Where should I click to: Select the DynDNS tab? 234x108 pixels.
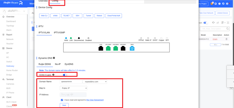tap(69, 64)
